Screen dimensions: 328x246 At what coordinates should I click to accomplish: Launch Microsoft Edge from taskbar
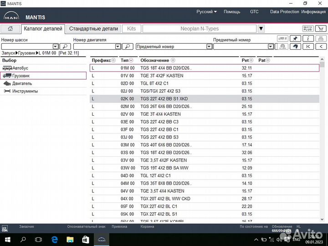tap(54, 240)
